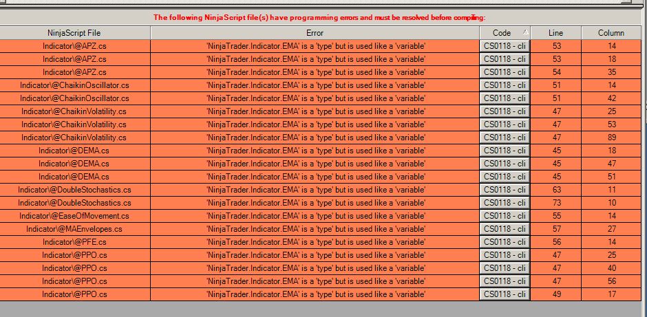The image size is (647, 317).
Task: Select '@PPO.cs' file cell for line 49
Action: (75, 294)
